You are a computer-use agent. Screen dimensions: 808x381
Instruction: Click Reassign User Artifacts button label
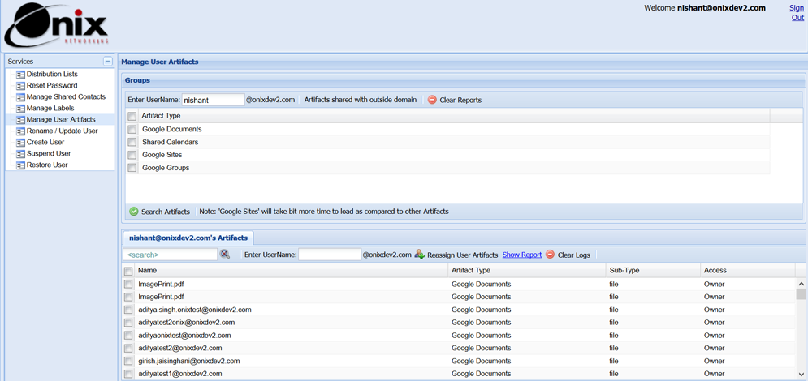(463, 255)
